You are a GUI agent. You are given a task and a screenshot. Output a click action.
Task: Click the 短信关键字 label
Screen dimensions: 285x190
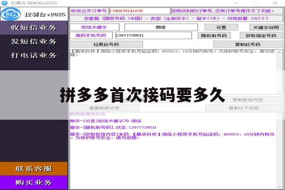pyautogui.click(x=95, y=27)
